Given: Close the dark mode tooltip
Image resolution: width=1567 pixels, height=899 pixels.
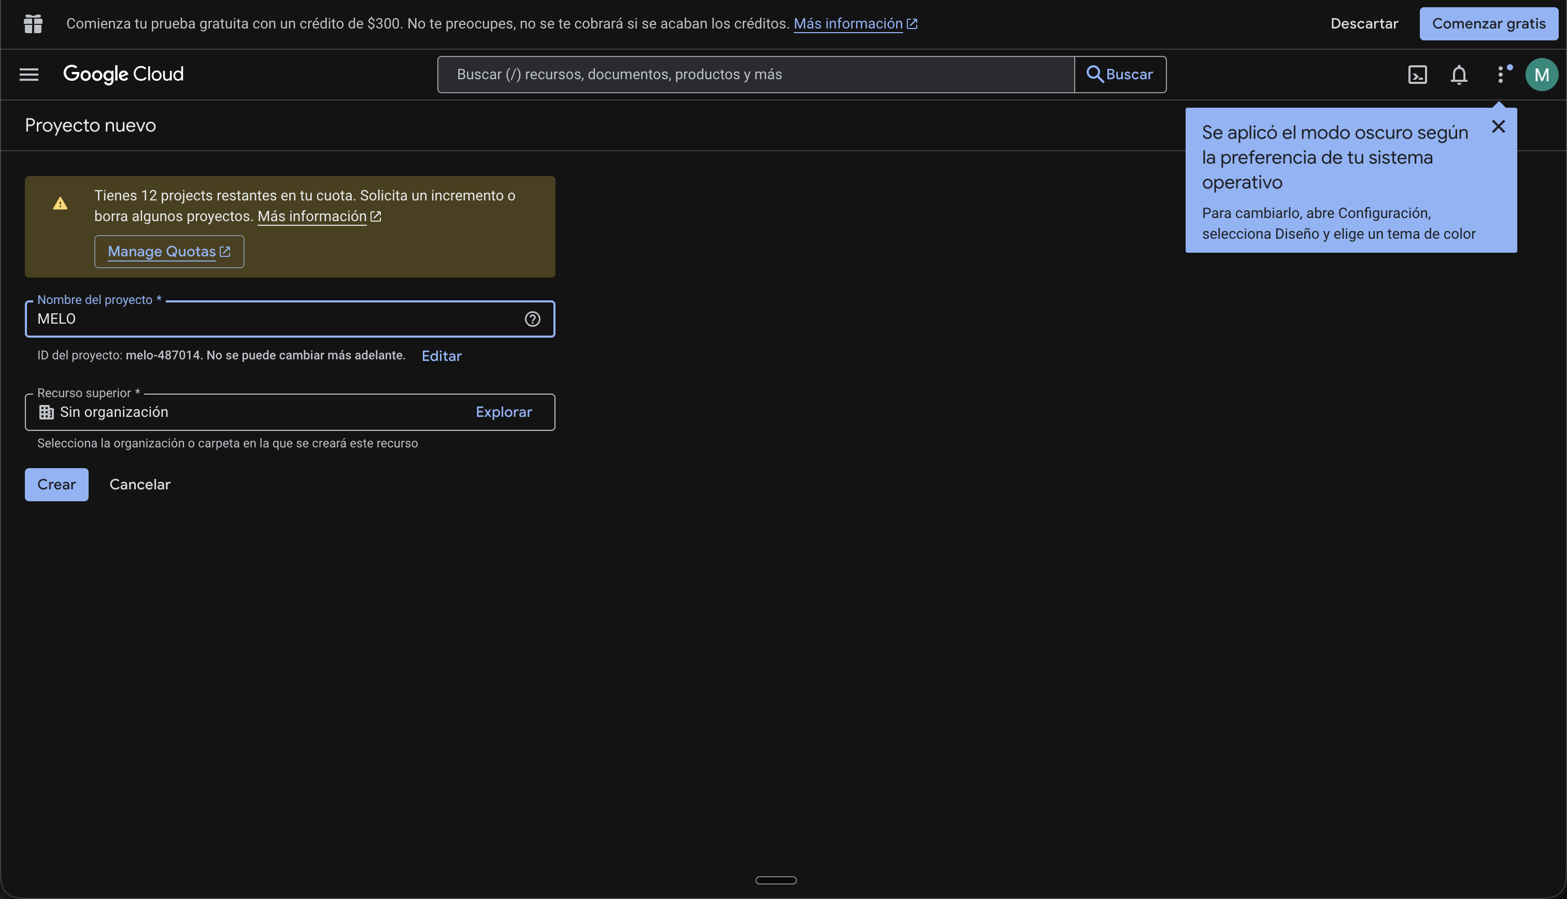Looking at the screenshot, I should coord(1498,126).
